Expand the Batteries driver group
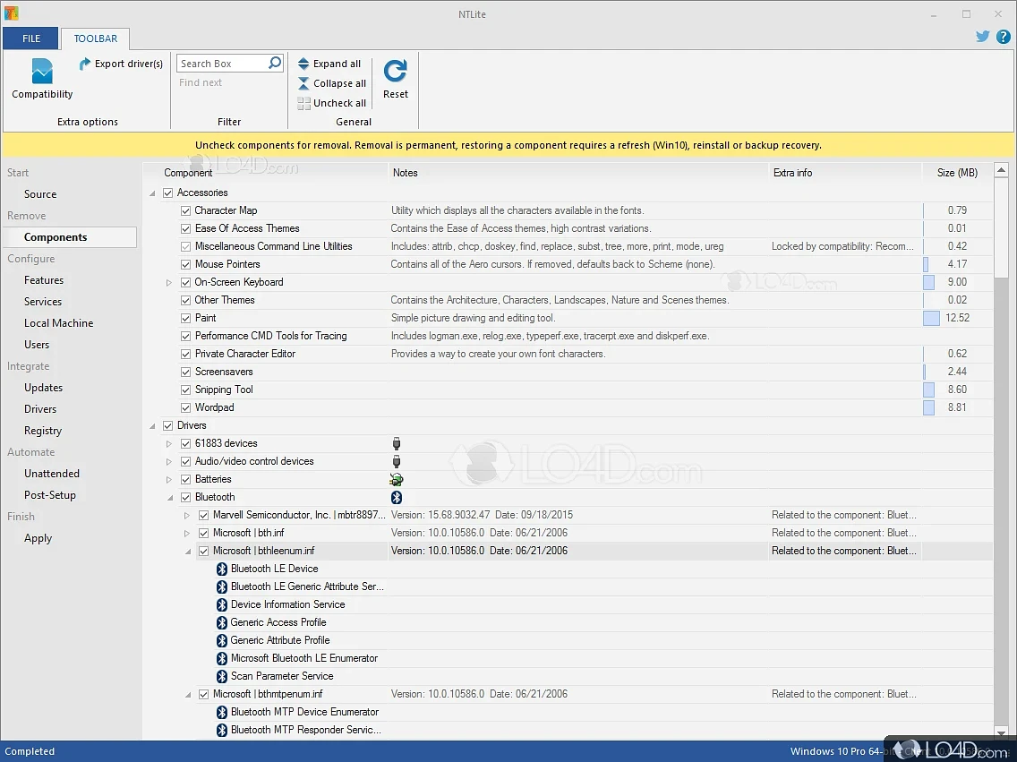 pyautogui.click(x=168, y=479)
